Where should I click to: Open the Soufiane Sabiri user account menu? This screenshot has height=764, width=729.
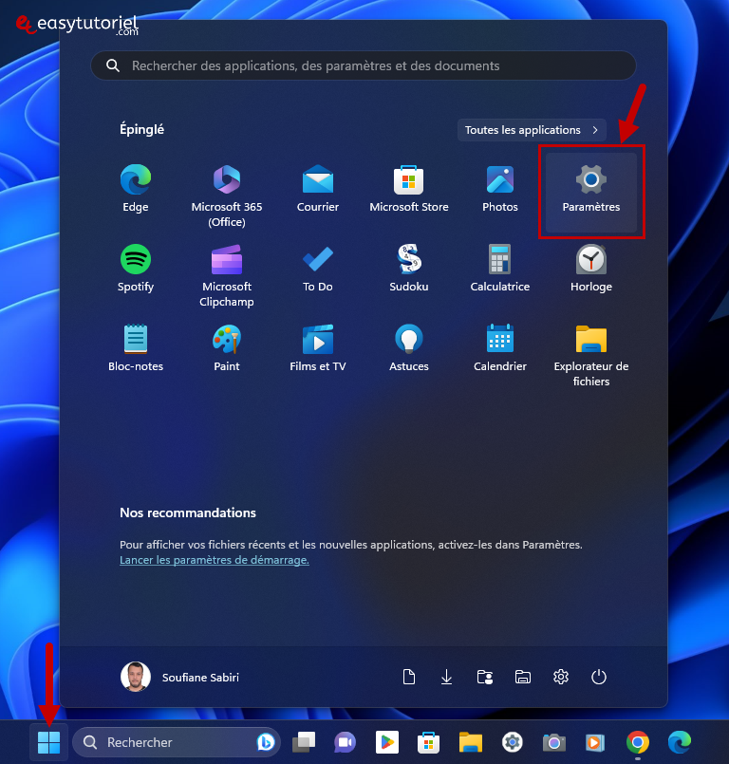tap(180, 677)
